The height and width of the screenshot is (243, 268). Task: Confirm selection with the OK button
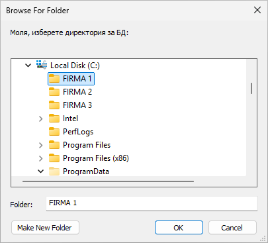pos(179,227)
